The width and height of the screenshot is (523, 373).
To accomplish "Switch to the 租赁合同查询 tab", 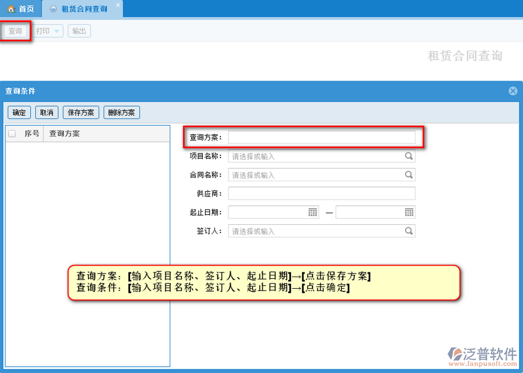I will coord(82,9).
